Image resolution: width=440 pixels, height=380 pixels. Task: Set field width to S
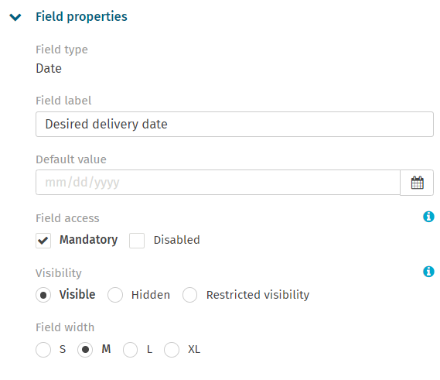pyautogui.click(x=43, y=350)
